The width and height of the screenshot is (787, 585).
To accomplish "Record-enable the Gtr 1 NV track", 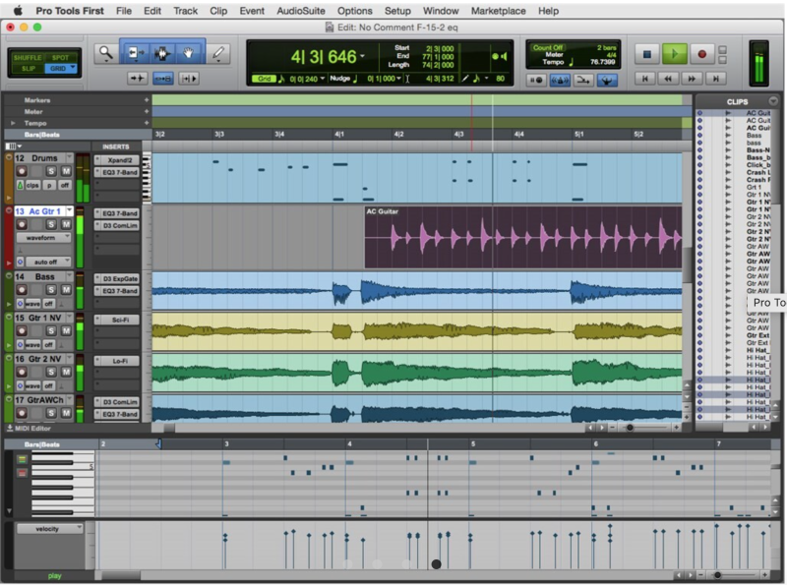I will coord(22,330).
